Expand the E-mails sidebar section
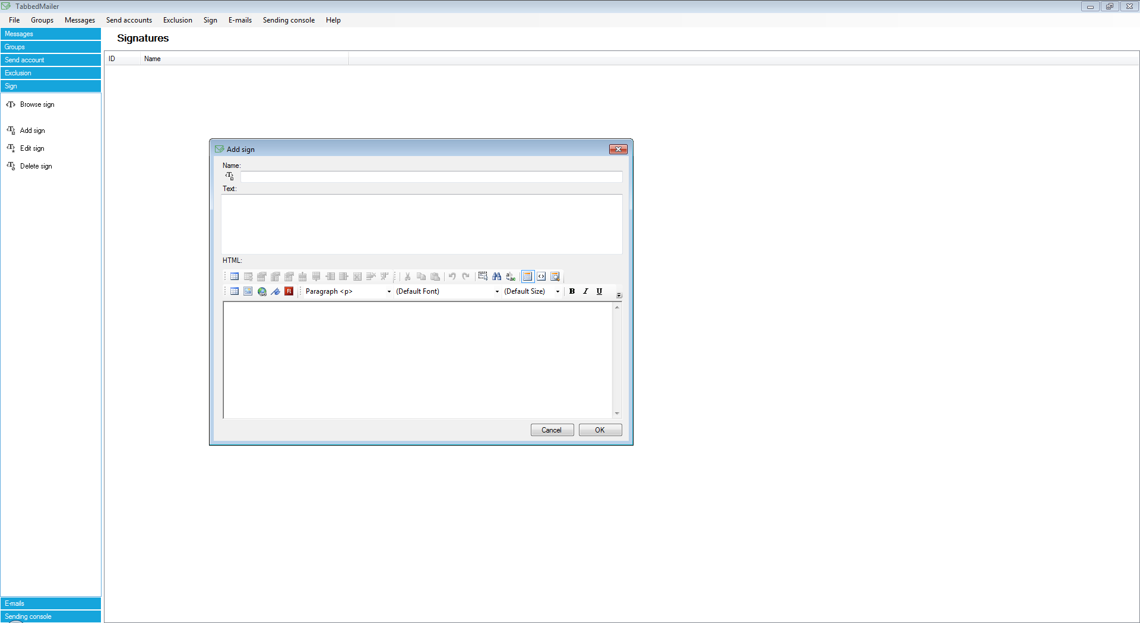This screenshot has width=1140, height=623. [x=50, y=603]
